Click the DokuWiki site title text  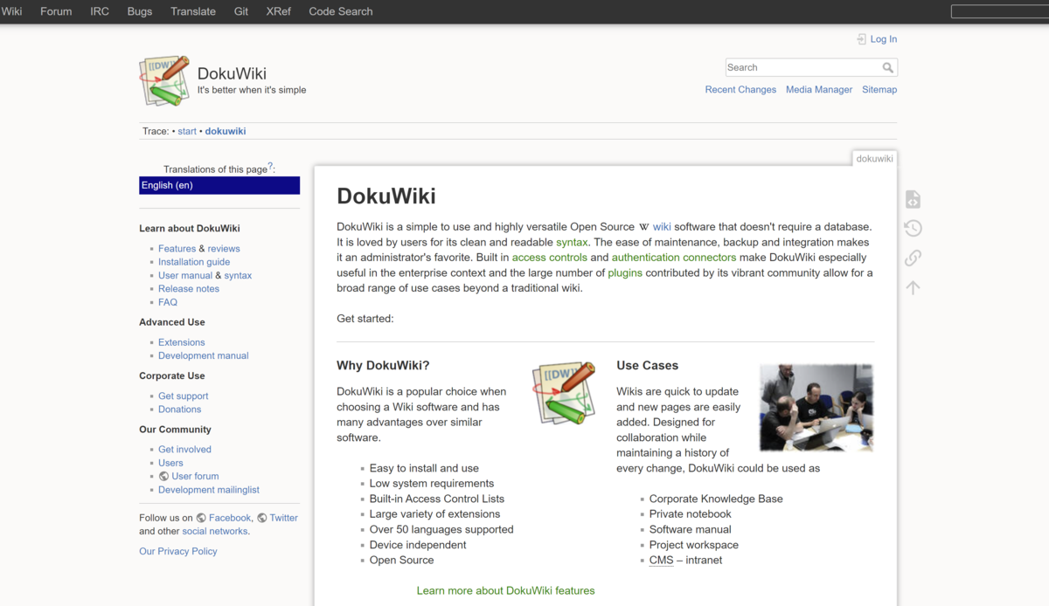pos(232,73)
